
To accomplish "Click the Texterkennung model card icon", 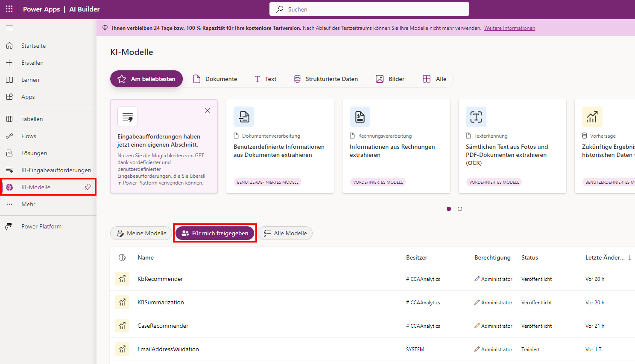I will coord(476,116).
